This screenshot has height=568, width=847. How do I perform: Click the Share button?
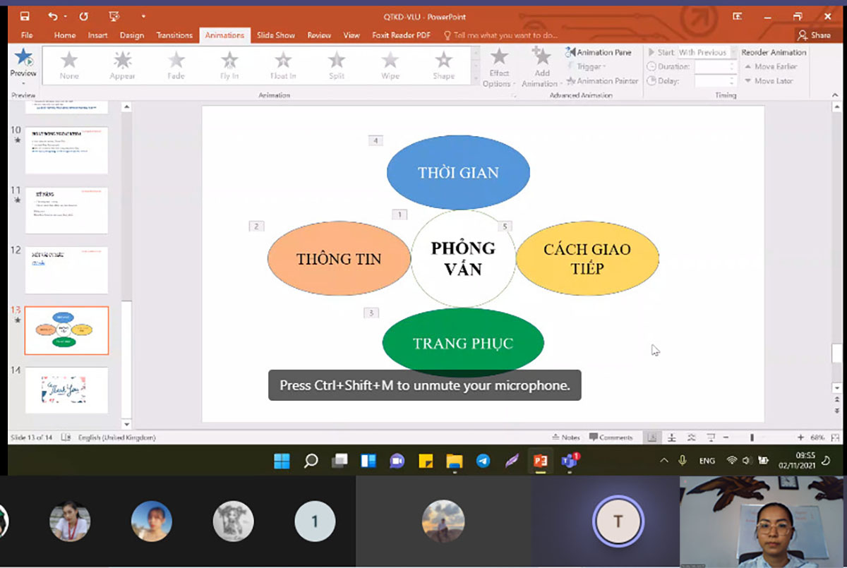click(814, 35)
